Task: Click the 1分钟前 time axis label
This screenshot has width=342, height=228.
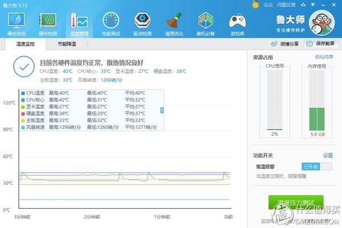Action: [162, 217]
